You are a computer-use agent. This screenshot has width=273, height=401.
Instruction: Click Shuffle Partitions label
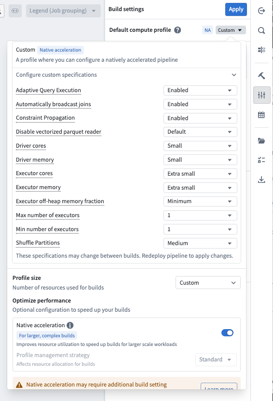pos(38,243)
